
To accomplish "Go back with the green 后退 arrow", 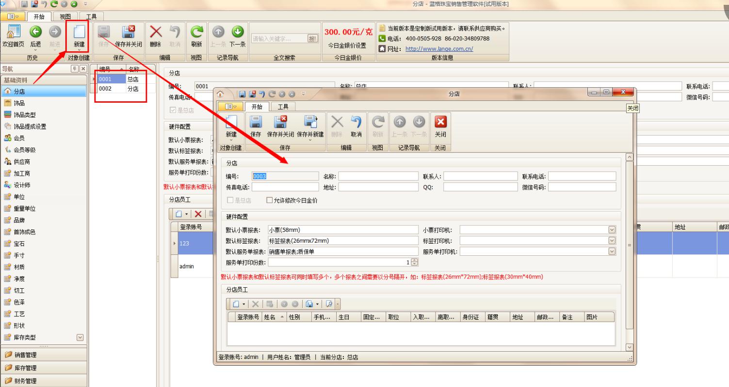I will point(35,36).
